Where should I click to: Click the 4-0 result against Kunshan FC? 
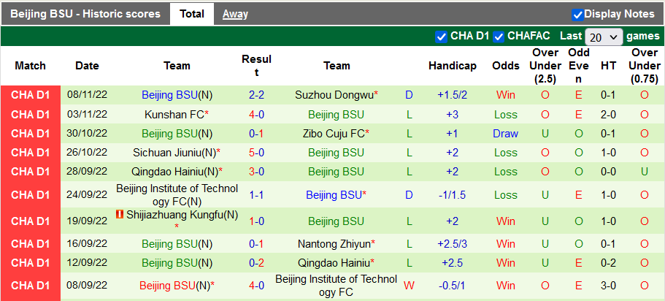tap(257, 114)
